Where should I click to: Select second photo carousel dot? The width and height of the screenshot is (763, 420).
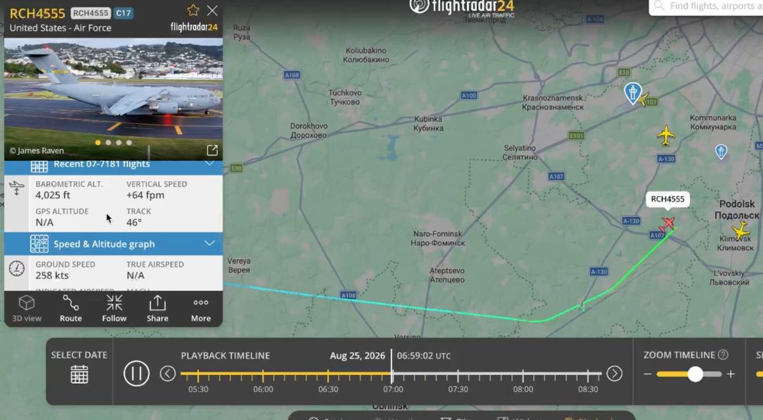point(108,143)
